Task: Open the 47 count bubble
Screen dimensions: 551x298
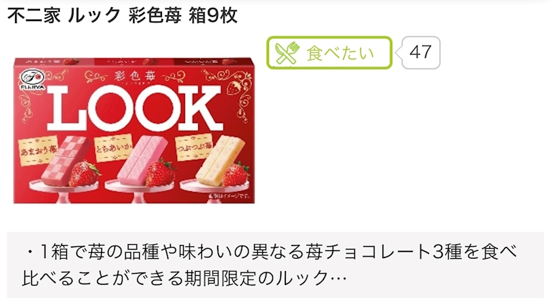Action: [x=420, y=52]
